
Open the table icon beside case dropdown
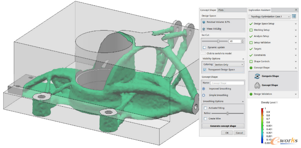[x=294, y=16]
